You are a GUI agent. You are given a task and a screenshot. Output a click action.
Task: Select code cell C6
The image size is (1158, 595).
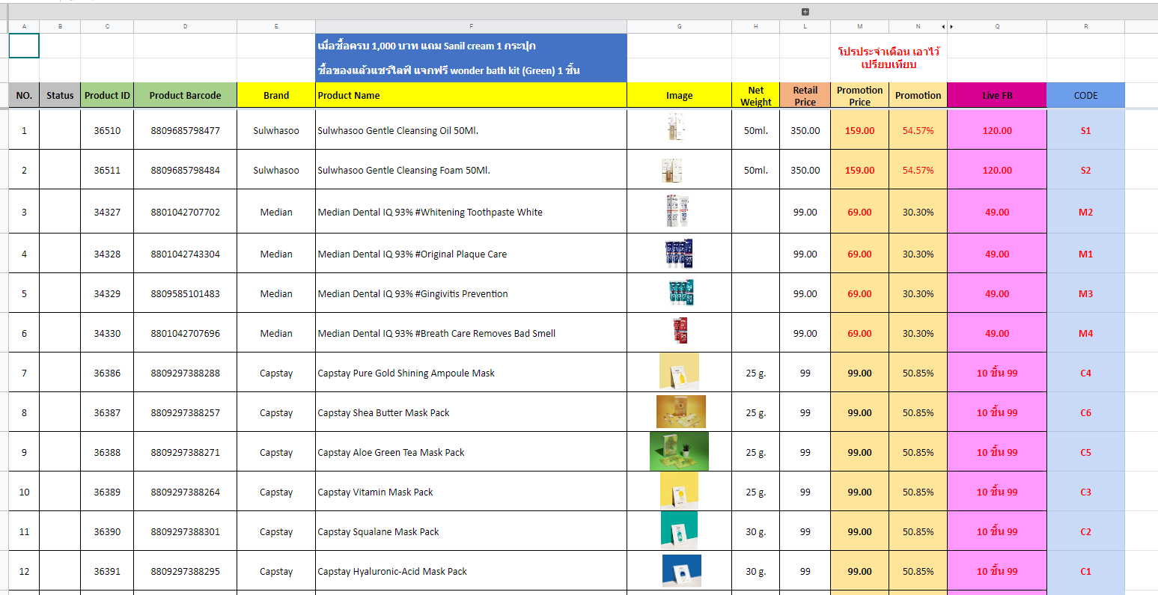(x=1085, y=412)
